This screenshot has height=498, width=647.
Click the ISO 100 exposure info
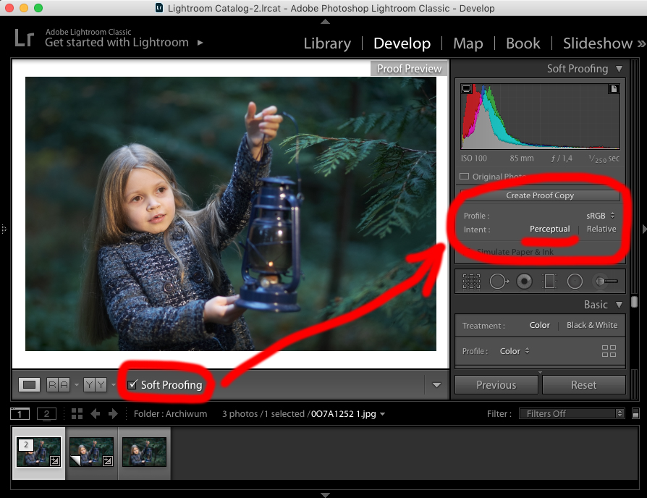[x=474, y=159]
